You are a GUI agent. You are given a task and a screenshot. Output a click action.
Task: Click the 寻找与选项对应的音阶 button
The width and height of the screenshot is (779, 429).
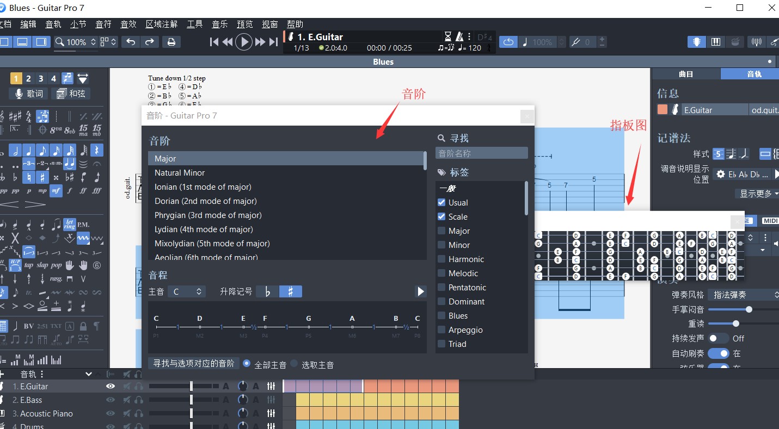pyautogui.click(x=194, y=363)
